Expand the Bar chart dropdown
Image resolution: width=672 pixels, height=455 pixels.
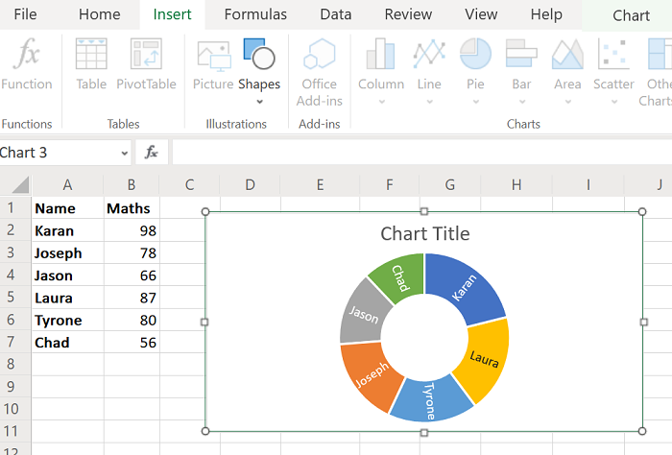point(521,101)
